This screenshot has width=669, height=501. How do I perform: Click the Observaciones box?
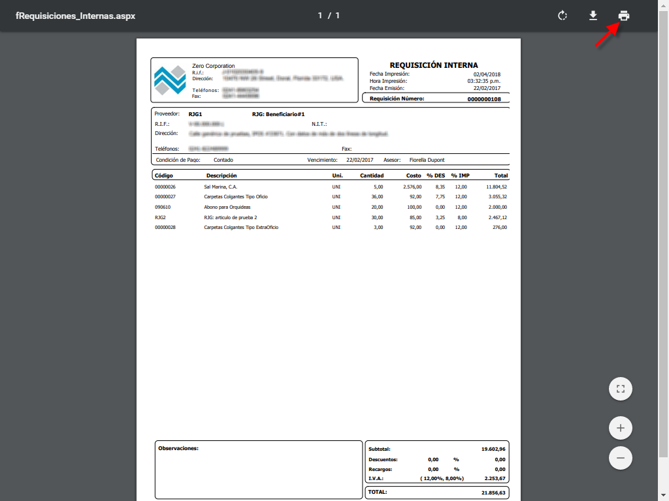coord(258,470)
